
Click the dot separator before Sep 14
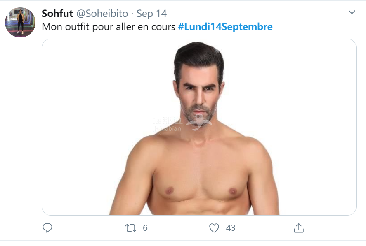(x=132, y=14)
